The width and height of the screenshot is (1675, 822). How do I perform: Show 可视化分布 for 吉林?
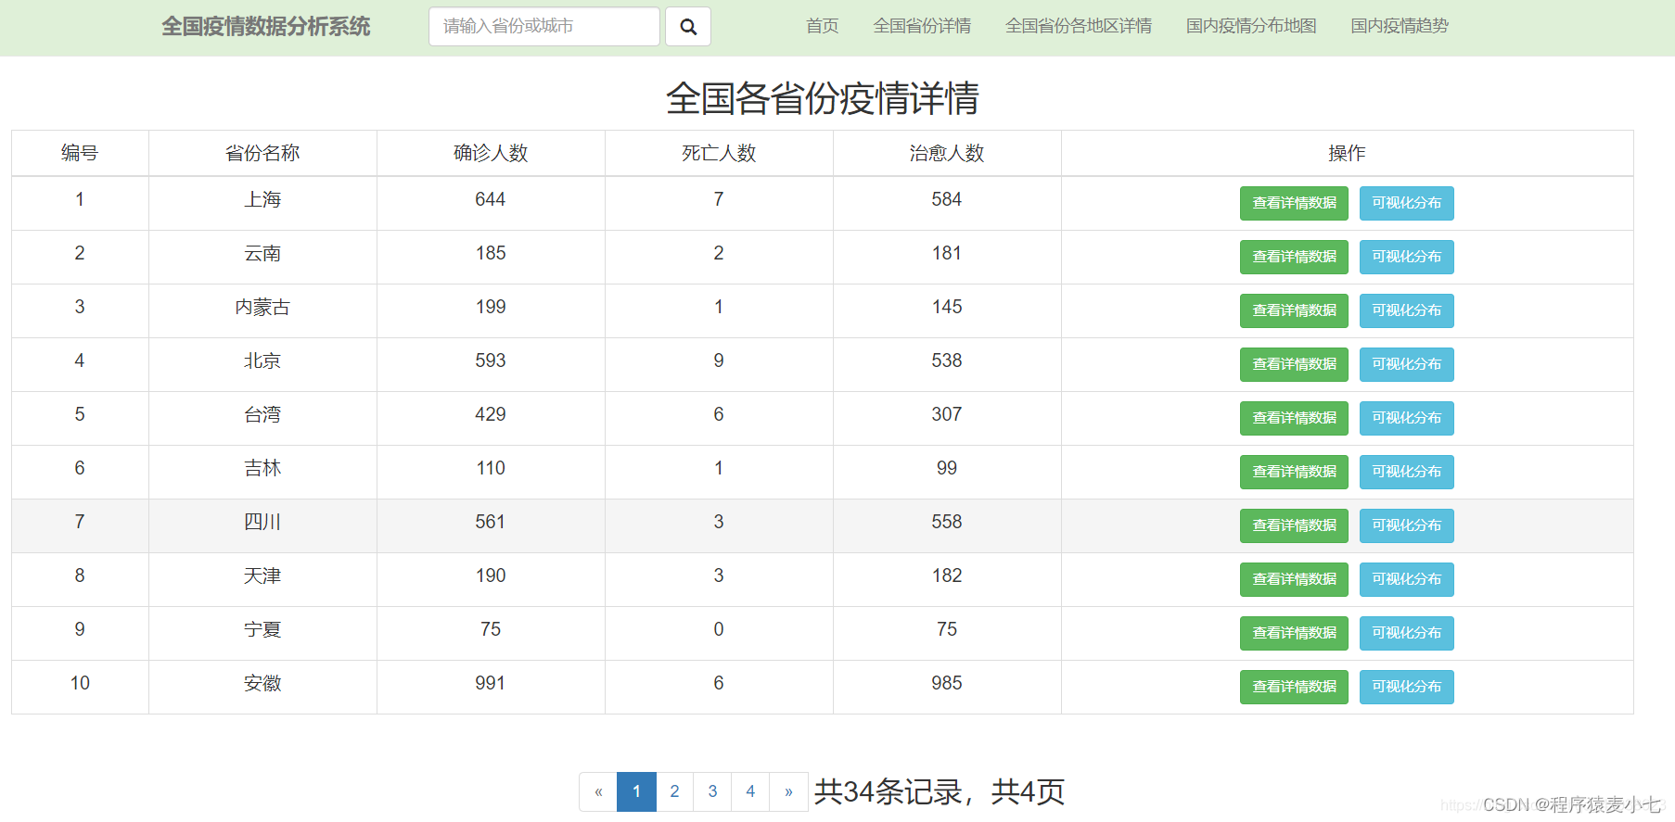(x=1406, y=473)
